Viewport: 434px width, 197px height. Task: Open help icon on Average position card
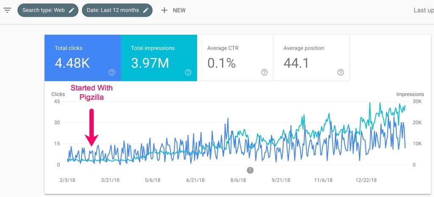coord(341,73)
